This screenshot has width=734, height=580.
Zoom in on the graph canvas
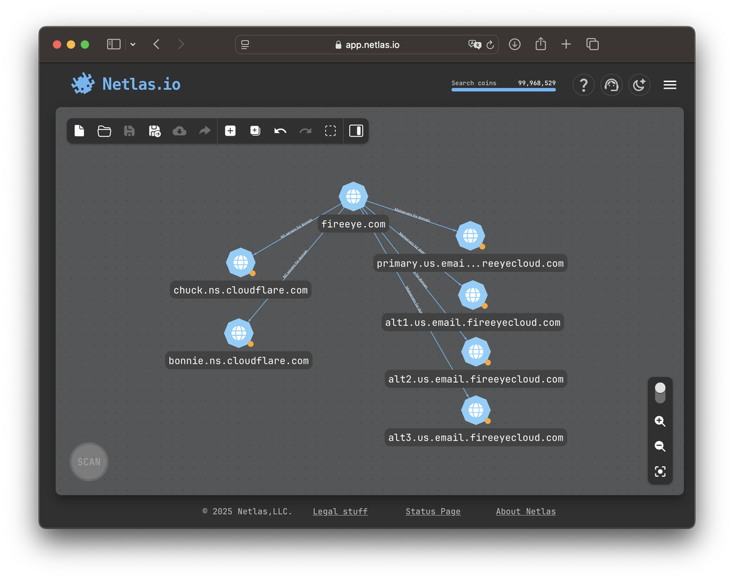click(x=660, y=421)
